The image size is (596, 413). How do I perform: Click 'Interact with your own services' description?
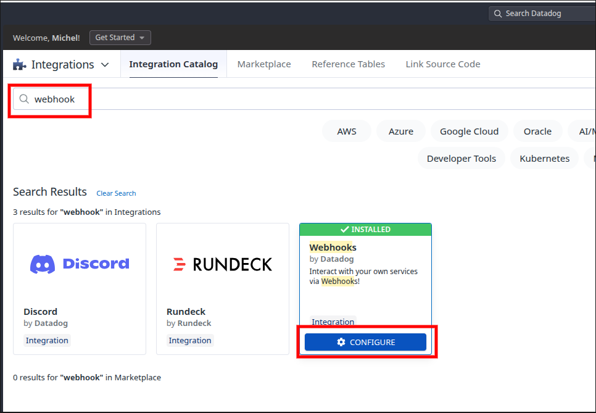click(x=363, y=276)
